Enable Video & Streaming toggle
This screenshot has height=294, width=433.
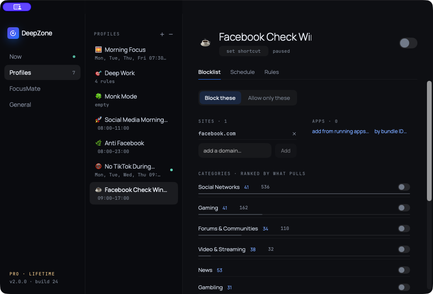pyautogui.click(x=404, y=249)
